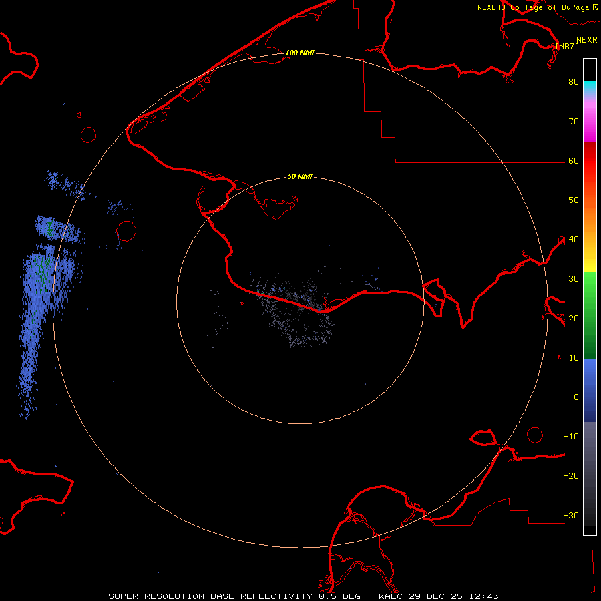The height and width of the screenshot is (601, 601).
Task: Click the KAEC 29 DEC 25 12:43 timestamp
Action: click(439, 596)
